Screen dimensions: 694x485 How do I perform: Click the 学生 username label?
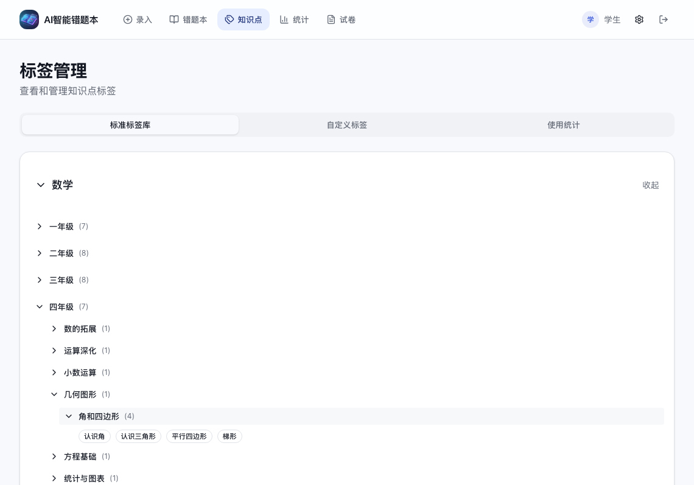point(612,19)
